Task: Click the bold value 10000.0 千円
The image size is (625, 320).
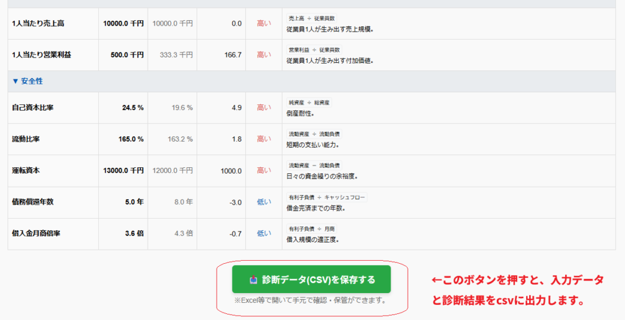Action: (x=123, y=24)
